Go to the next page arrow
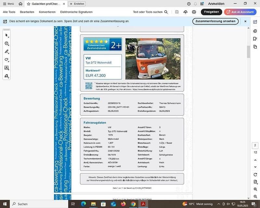The width and height of the screenshot is (260, 208). pyautogui.click(x=255, y=167)
